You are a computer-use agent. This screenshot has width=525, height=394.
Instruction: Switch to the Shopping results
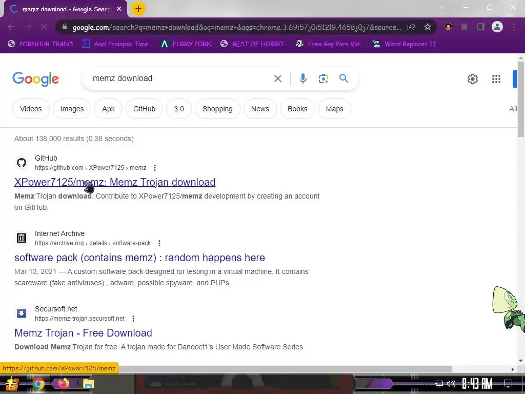click(217, 109)
